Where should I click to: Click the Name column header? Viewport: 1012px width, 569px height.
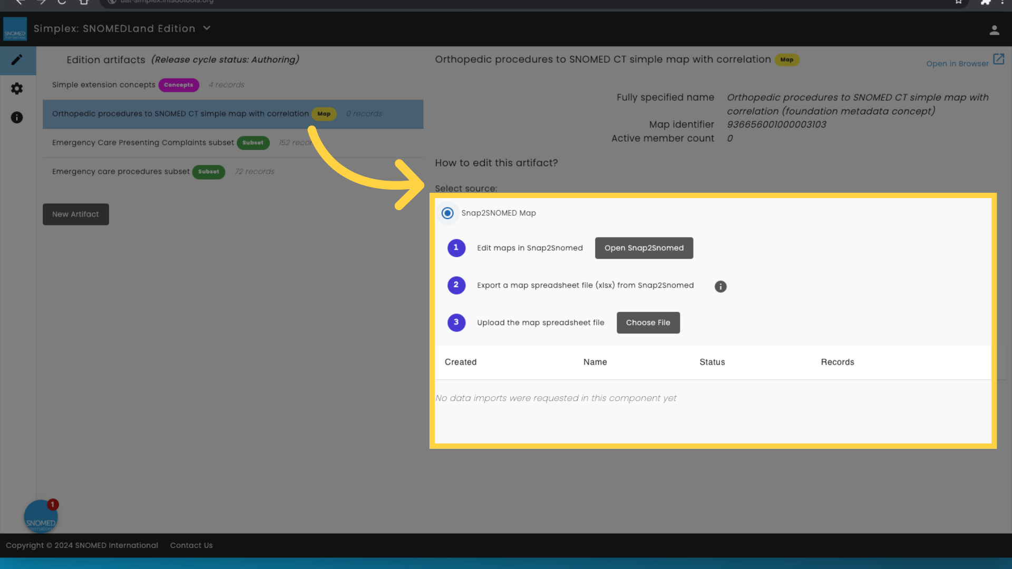(x=595, y=362)
